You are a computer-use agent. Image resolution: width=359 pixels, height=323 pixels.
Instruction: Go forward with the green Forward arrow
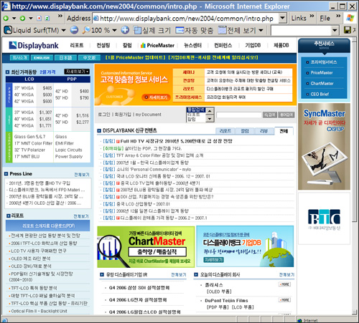click(22, 19)
